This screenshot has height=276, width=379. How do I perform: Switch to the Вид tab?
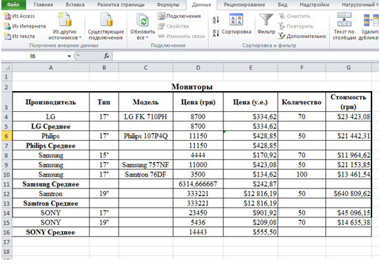pyautogui.click(x=283, y=5)
